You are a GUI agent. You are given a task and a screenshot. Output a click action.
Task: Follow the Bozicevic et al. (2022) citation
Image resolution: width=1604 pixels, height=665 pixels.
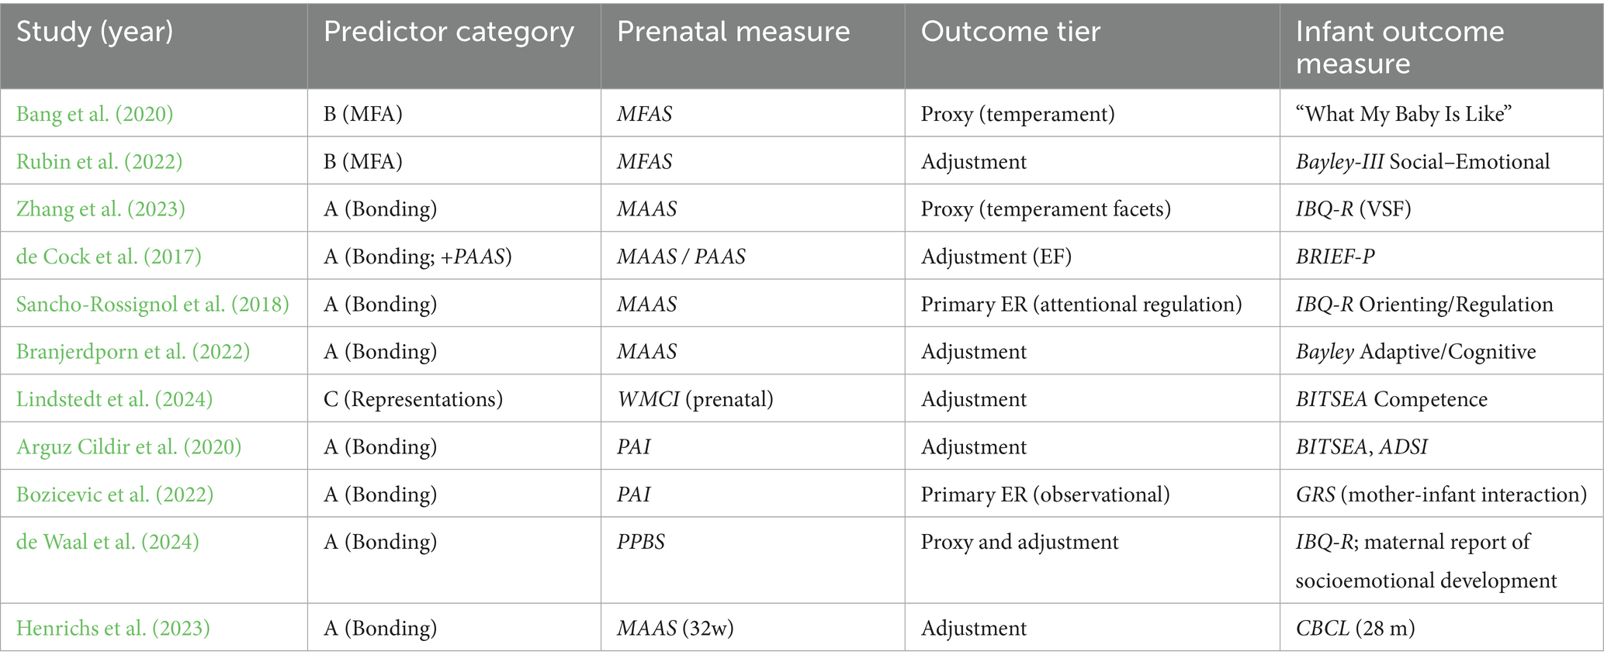tap(115, 494)
